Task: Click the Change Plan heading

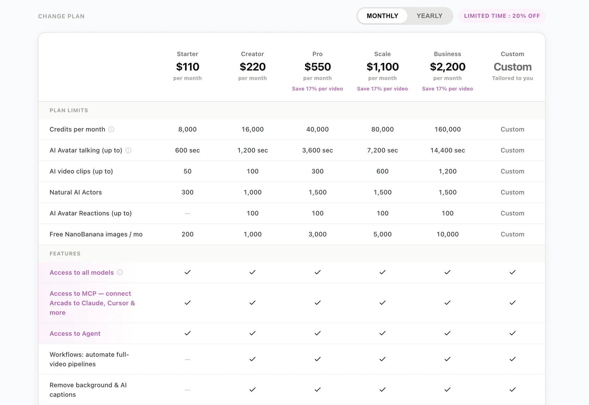Action: 61,16
